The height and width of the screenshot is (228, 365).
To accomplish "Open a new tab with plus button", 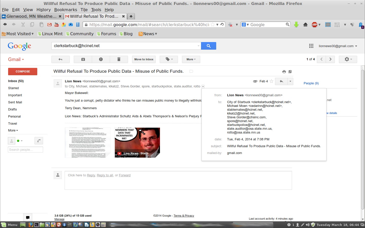I will pyautogui.click(x=131, y=16).
